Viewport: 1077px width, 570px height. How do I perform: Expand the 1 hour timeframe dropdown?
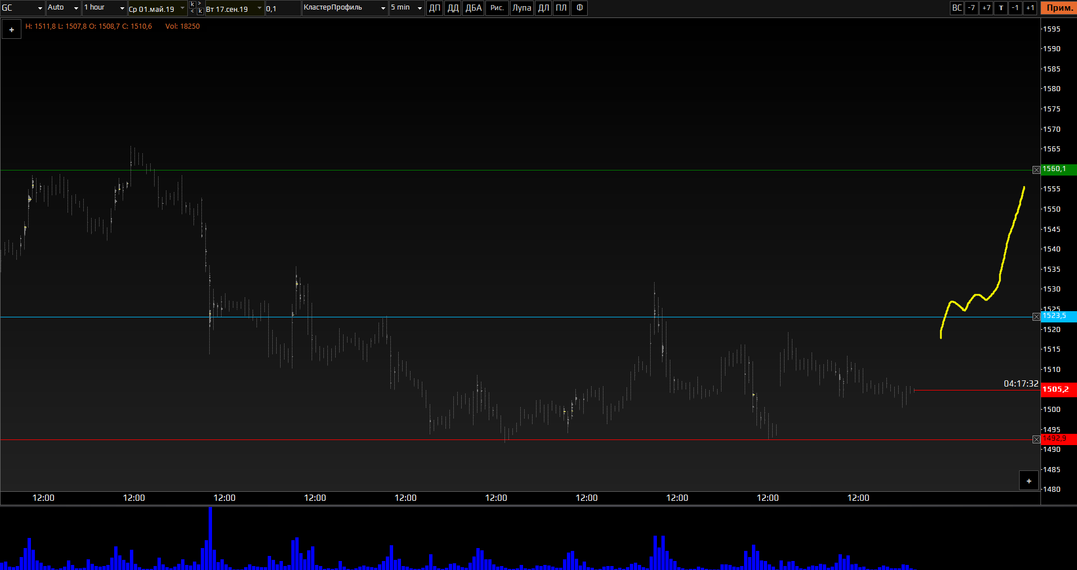pos(105,8)
